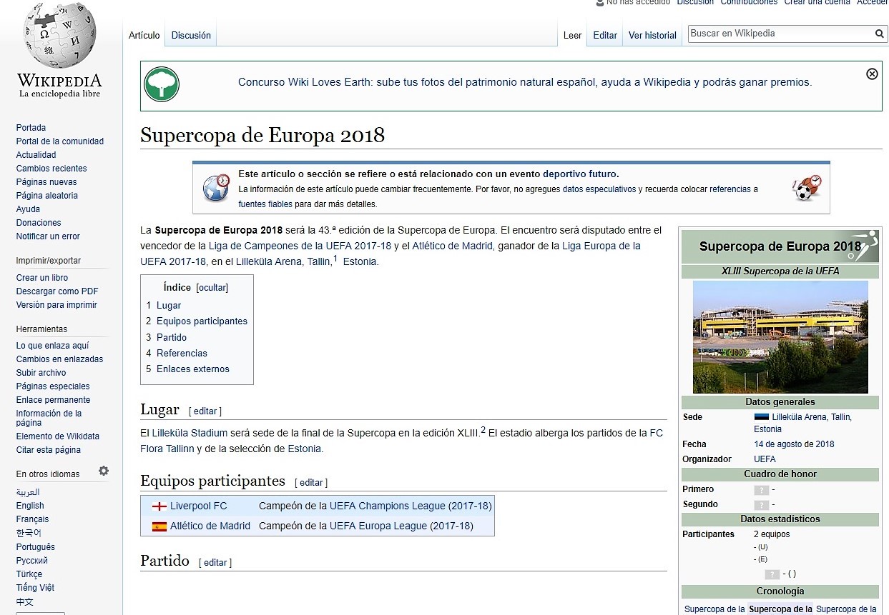Click the globe with clock future event icon
Viewport: 889px width, 615px height.
216,187
